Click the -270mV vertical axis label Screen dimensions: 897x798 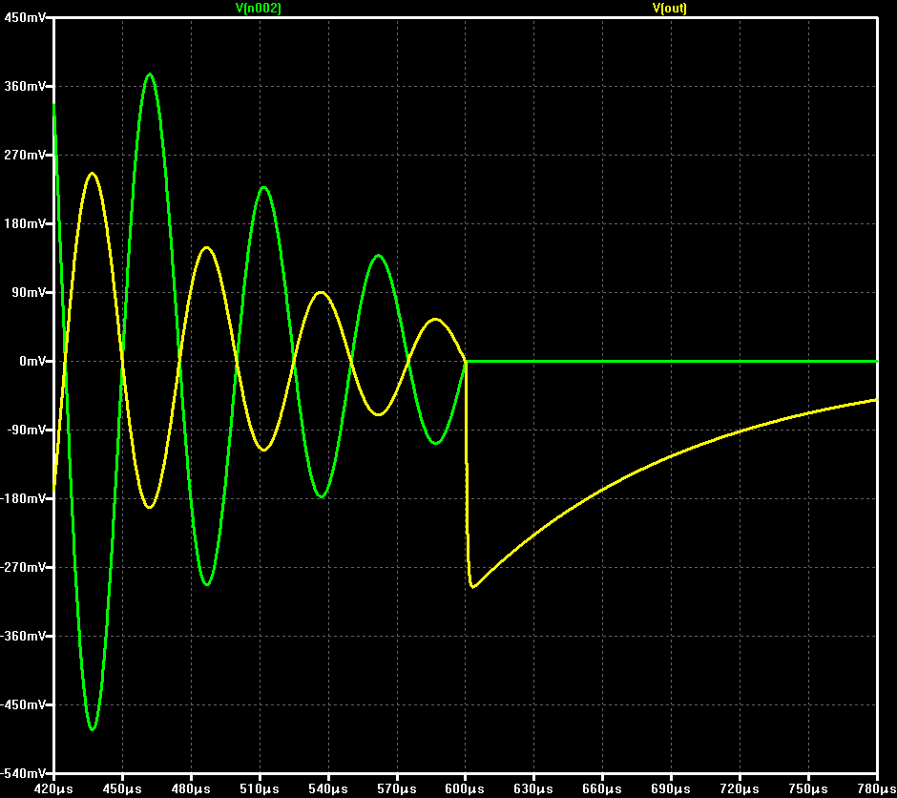(x=23, y=567)
